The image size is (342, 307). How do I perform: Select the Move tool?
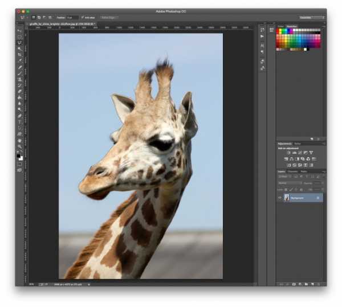click(x=20, y=30)
